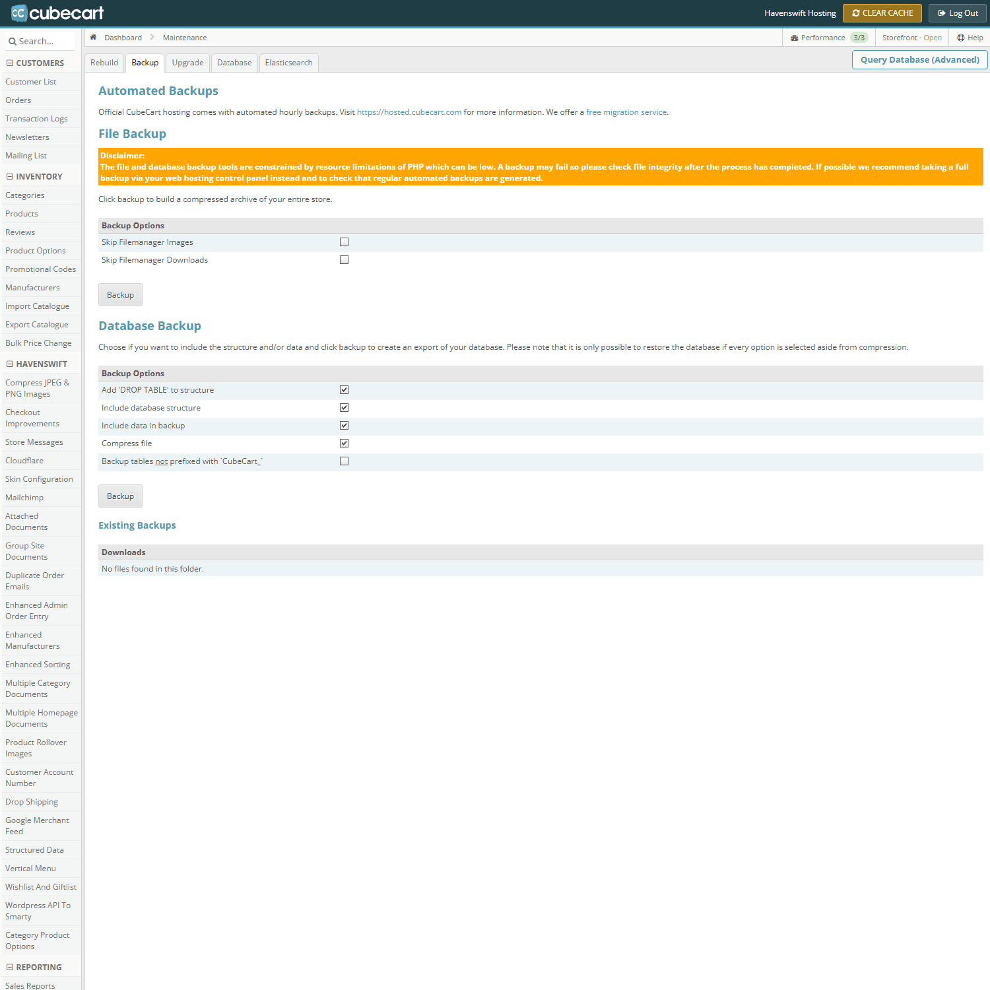Click the home icon in breadcrumb
This screenshot has width=990, height=990.
93,37
